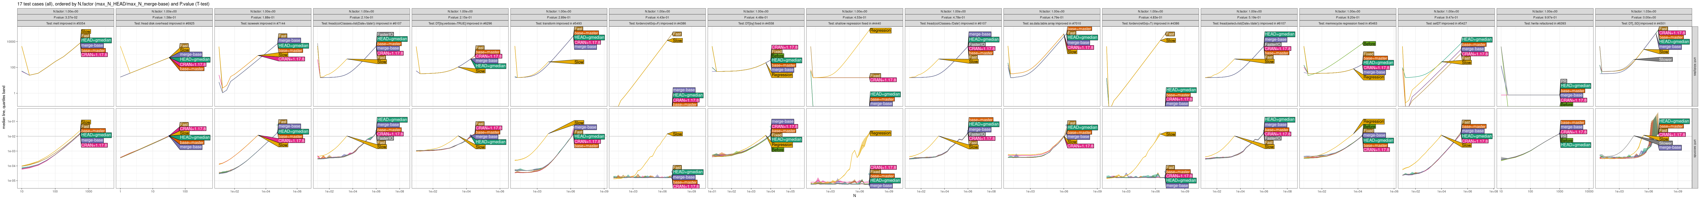Click the 'shallow regression fixed in #4440' header
Viewport: 1700px width, 200px height.
coord(854,23)
